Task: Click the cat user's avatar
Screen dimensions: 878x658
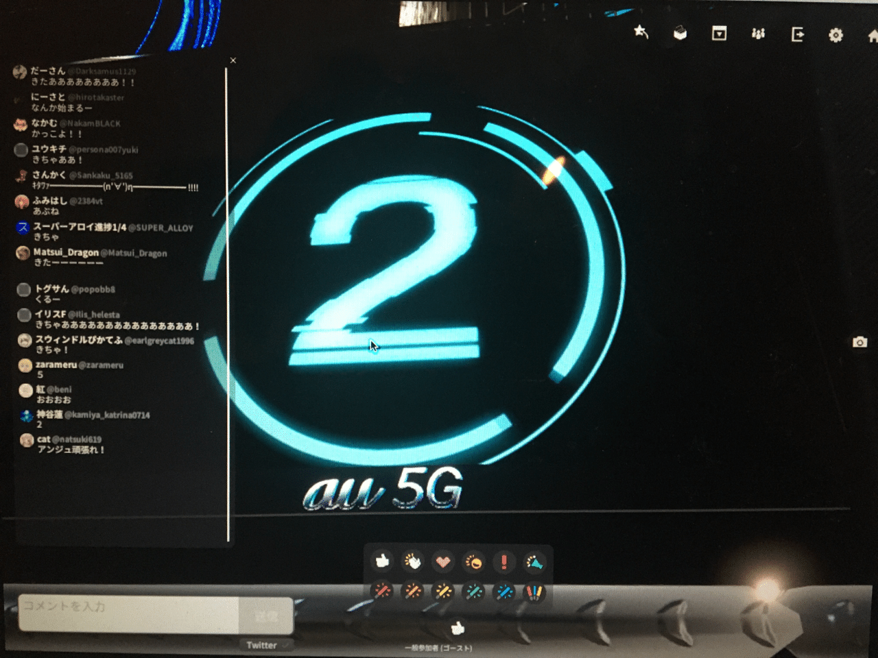Action: pyautogui.click(x=27, y=441)
